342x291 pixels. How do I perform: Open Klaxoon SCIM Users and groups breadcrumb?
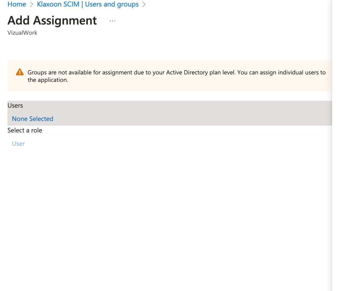[88, 4]
